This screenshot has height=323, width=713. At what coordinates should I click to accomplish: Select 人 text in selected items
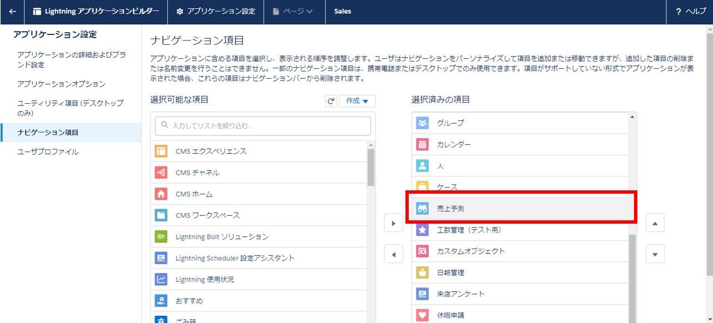pyautogui.click(x=440, y=165)
